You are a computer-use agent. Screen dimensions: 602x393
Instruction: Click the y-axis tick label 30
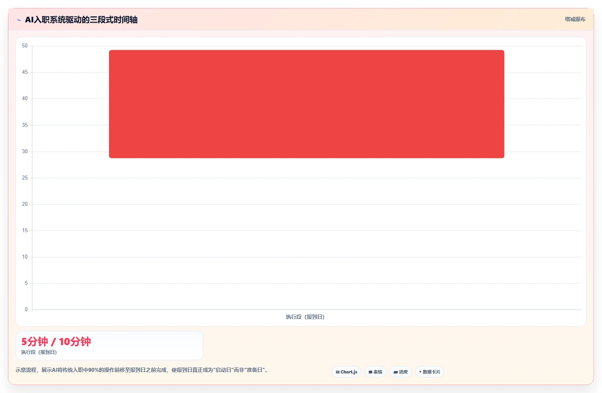point(25,152)
